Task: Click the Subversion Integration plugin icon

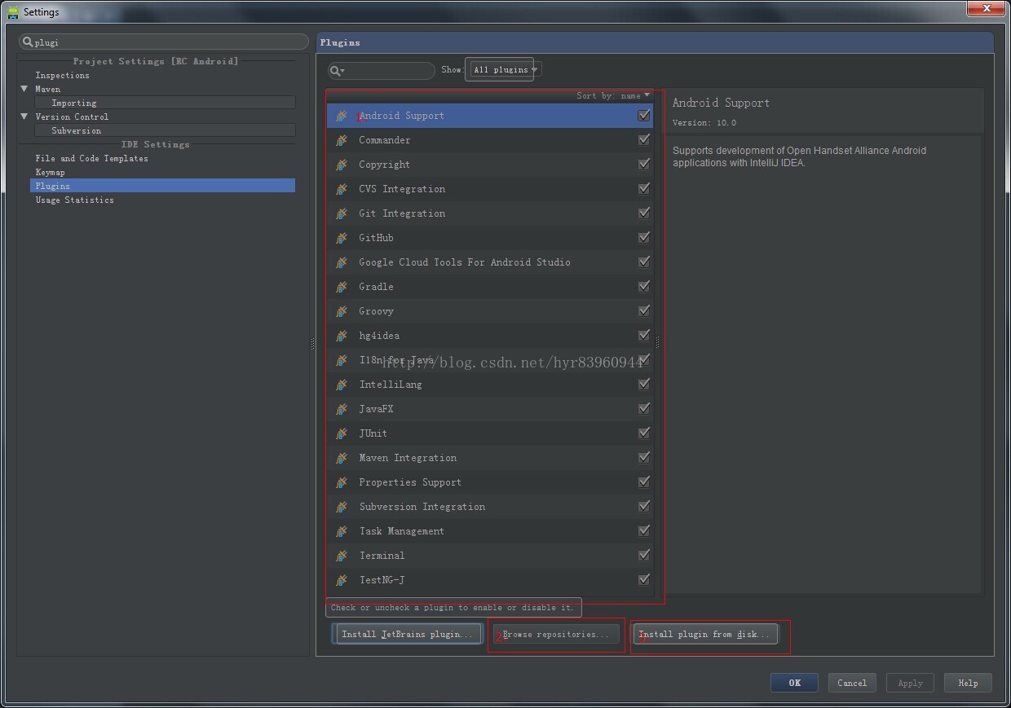Action: (342, 507)
